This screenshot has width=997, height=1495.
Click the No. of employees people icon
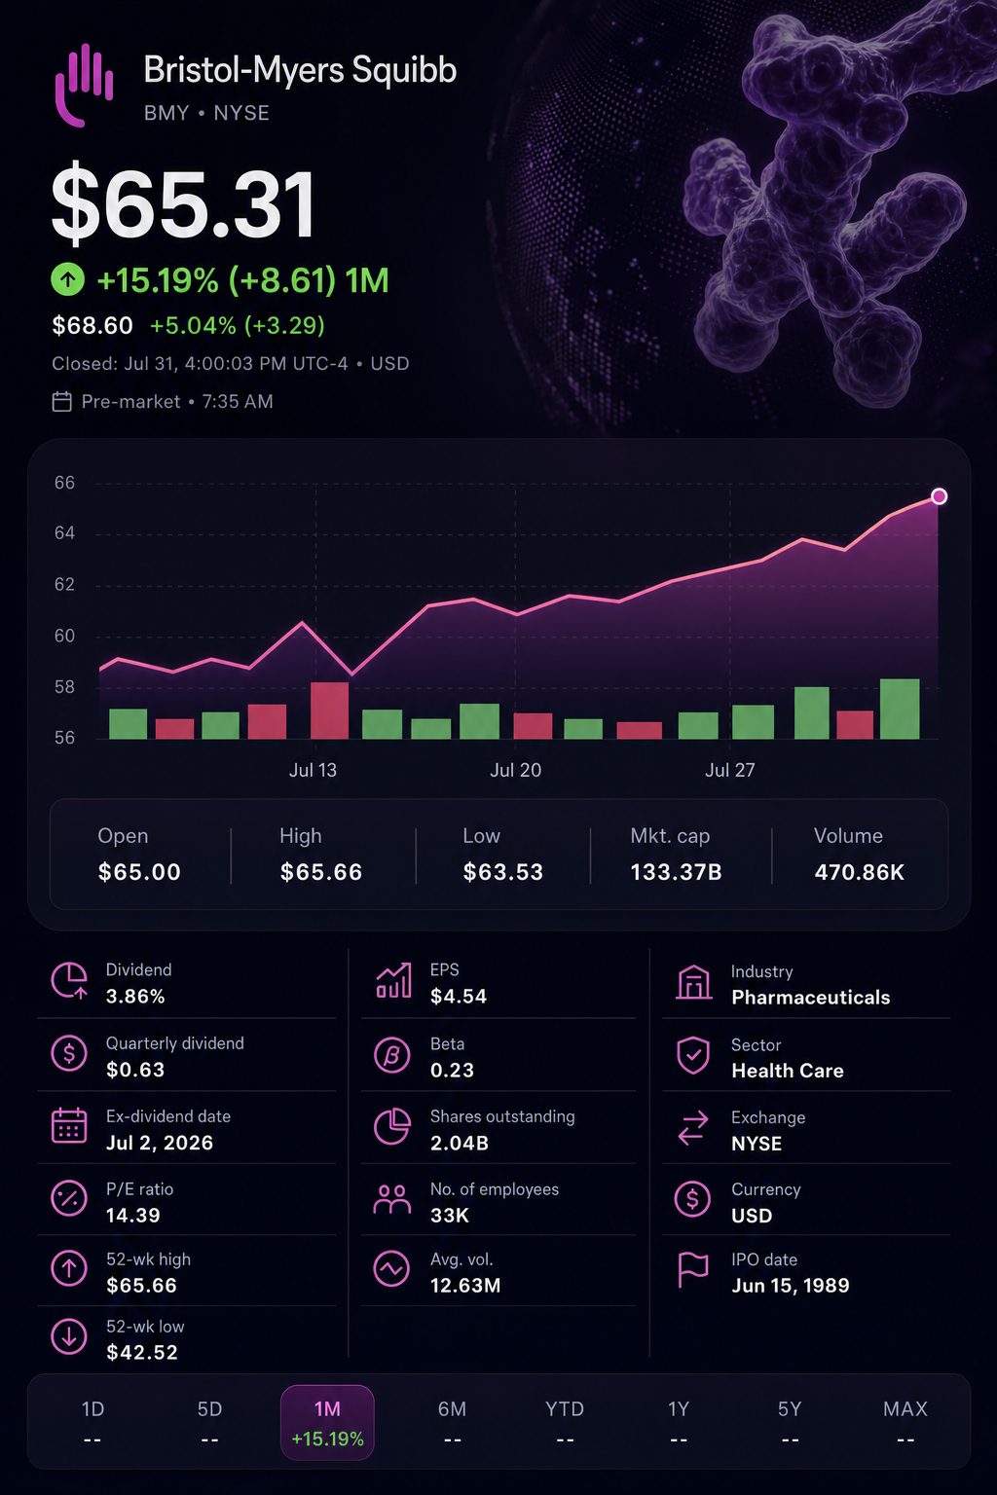[x=392, y=1199]
